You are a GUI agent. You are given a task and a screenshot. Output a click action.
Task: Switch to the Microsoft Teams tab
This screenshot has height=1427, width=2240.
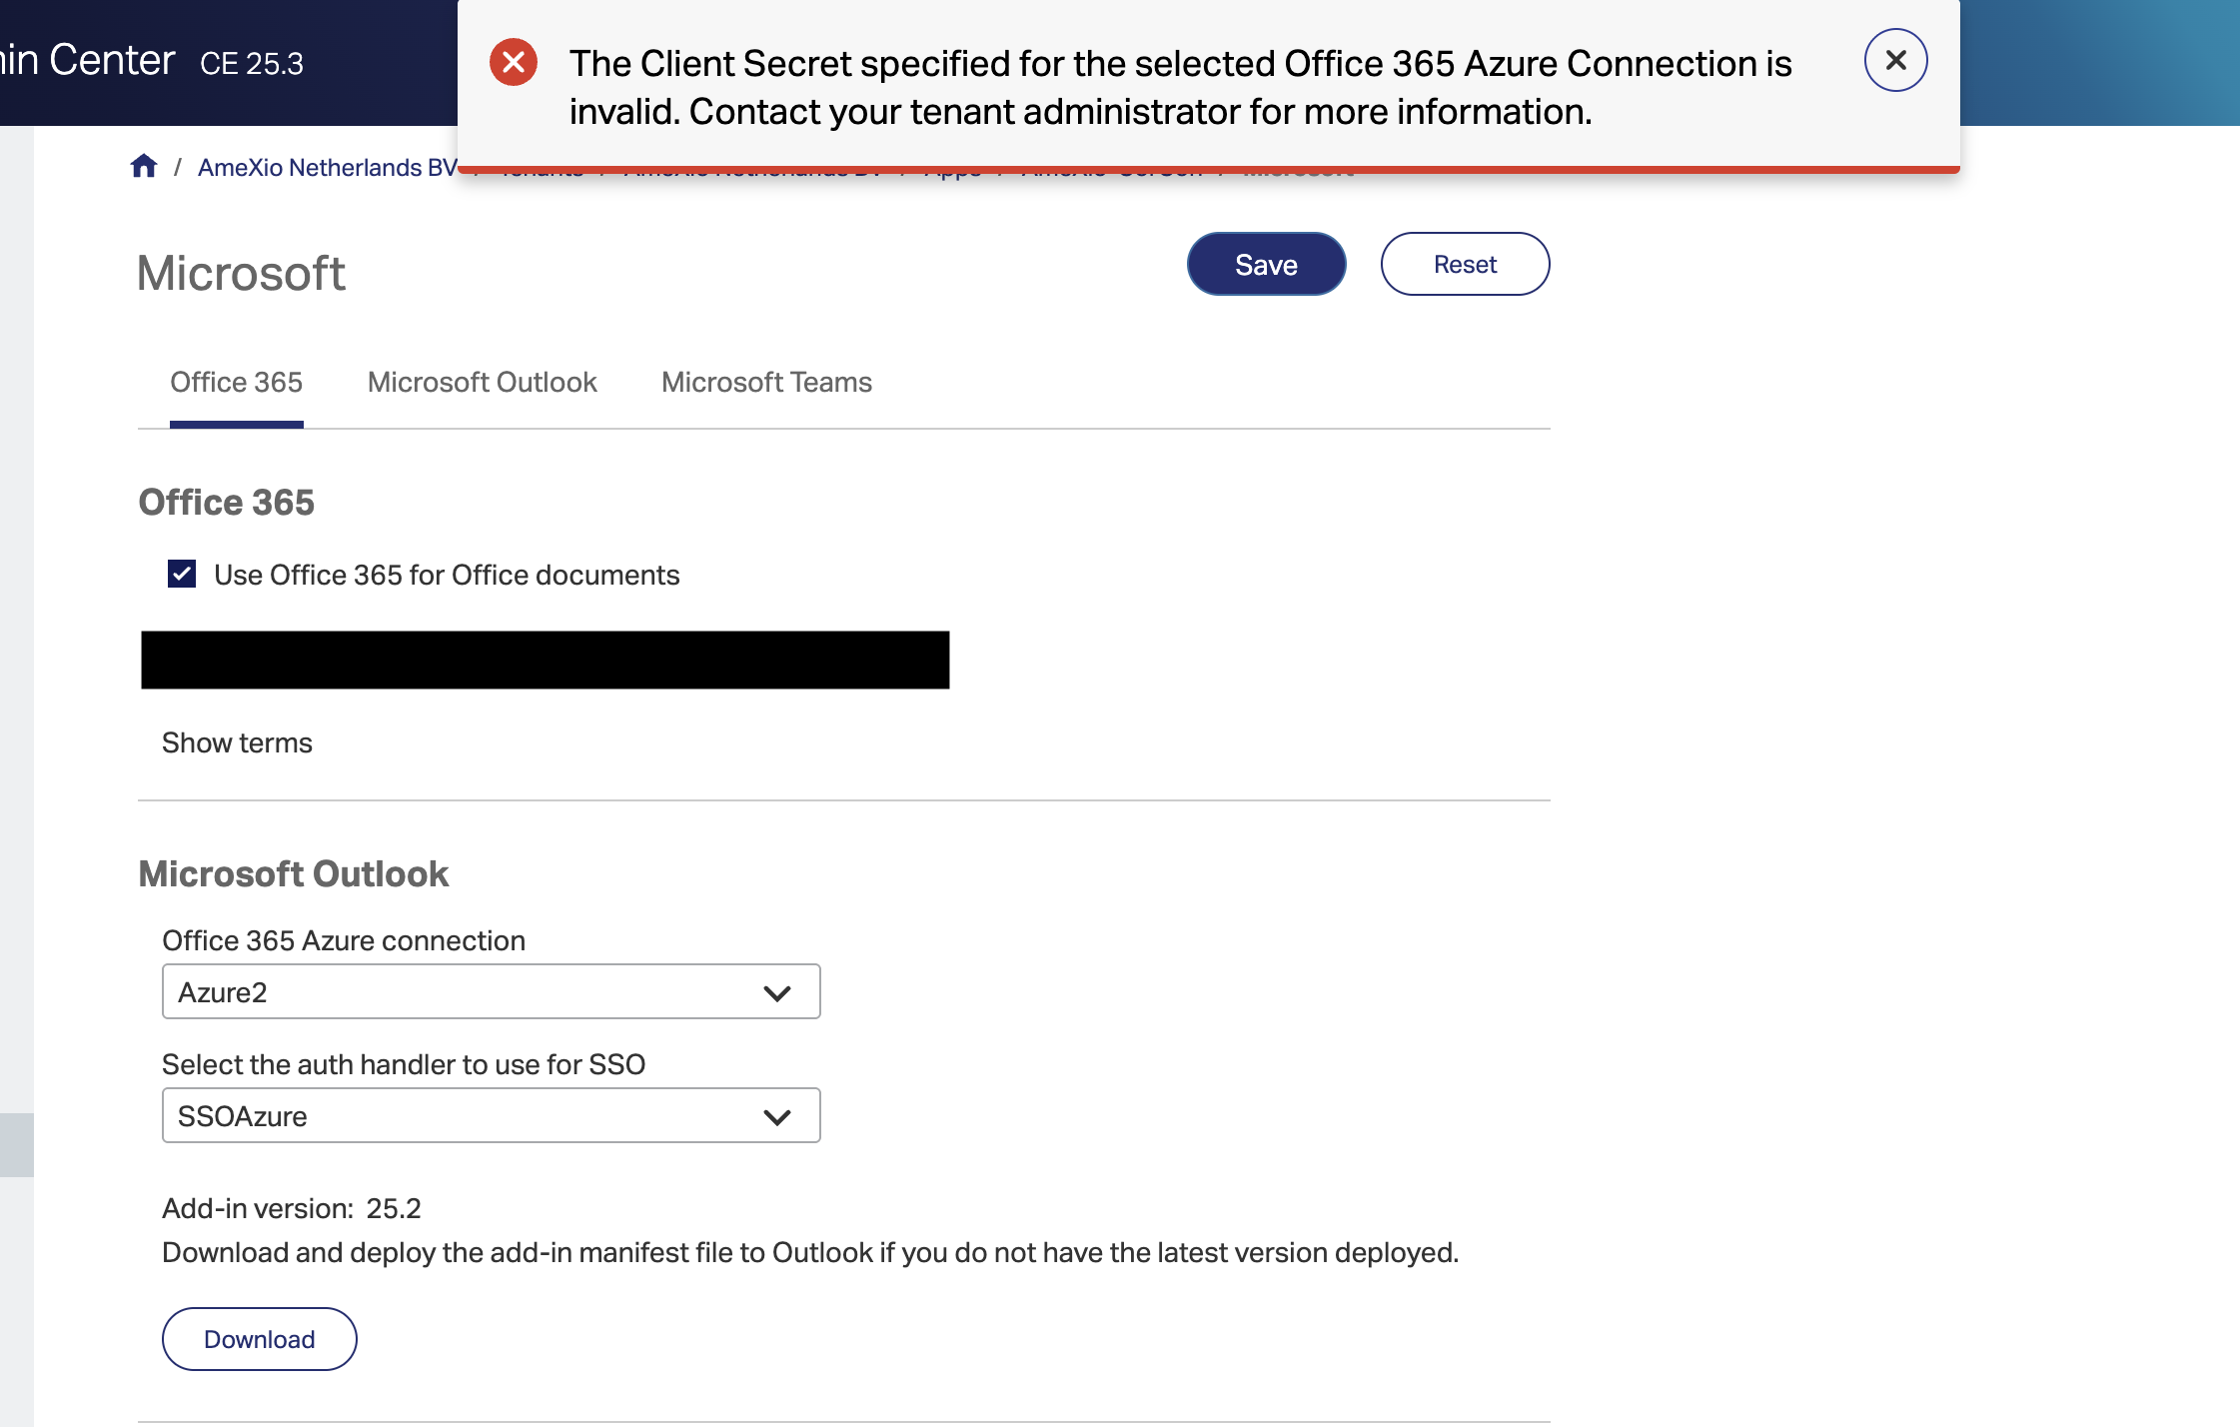tap(766, 382)
